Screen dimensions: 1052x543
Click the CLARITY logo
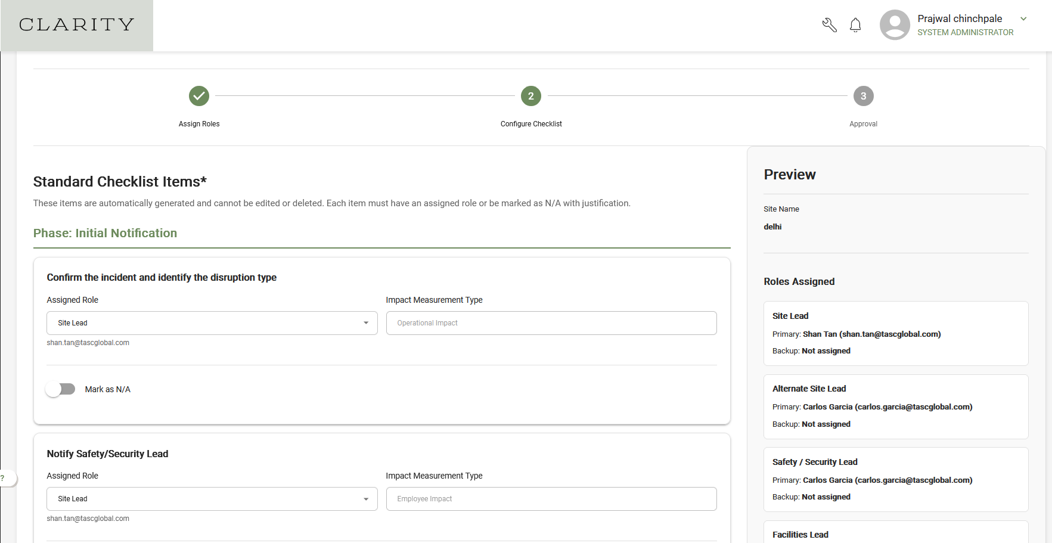coord(77,25)
